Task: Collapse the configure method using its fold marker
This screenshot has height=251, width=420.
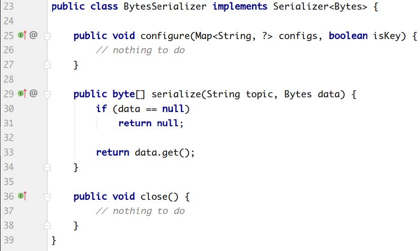Action: pos(48,36)
